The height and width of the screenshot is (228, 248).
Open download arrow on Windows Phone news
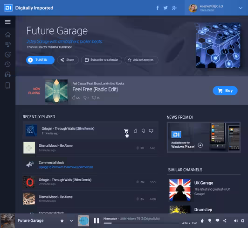(x=200, y=145)
